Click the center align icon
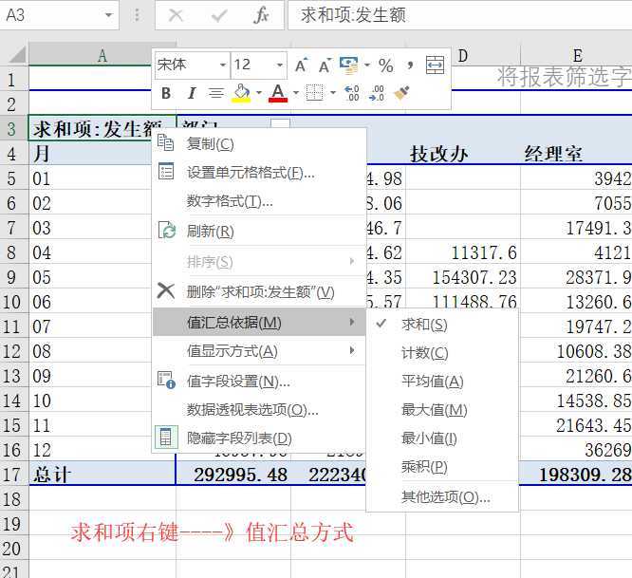This screenshot has height=578, width=632. coord(216,94)
